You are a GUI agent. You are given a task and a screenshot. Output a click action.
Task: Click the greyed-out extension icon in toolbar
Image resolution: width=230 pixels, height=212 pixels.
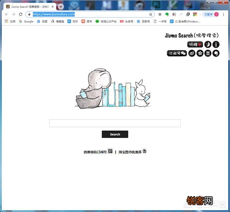click(181, 14)
